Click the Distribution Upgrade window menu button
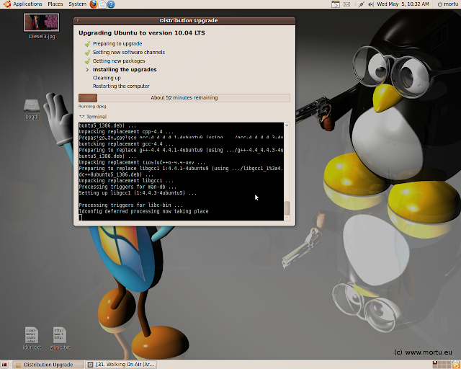This screenshot has height=369, width=461. [78, 21]
